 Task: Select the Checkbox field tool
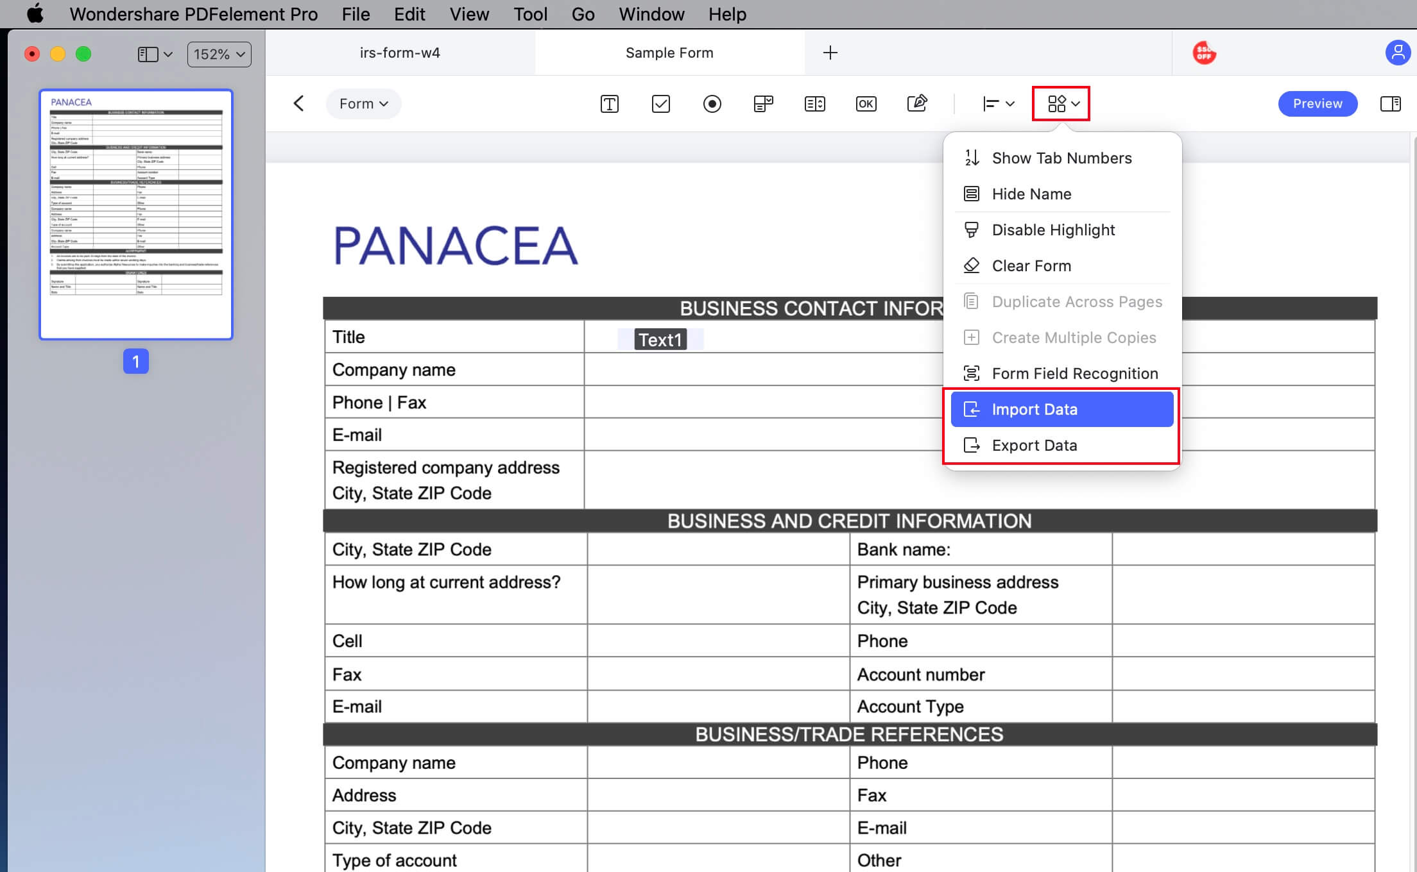click(660, 104)
